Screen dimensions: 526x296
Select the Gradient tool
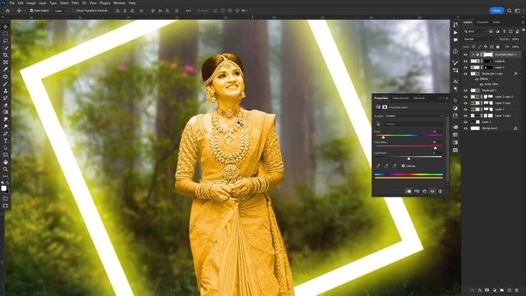(6, 112)
